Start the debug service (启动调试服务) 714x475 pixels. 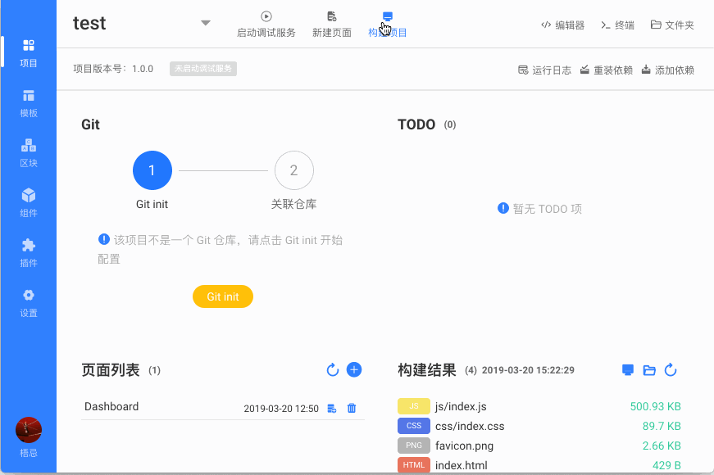pos(266,25)
